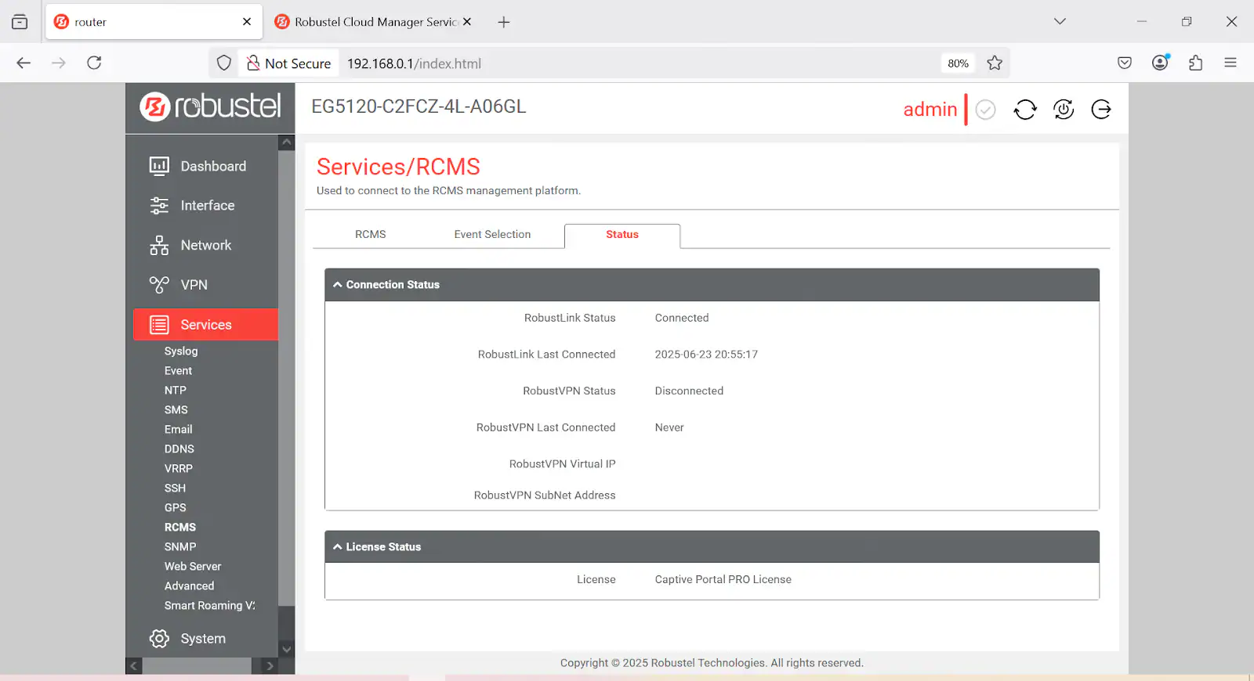Open the Pocket save icon
This screenshot has width=1254, height=681.
(1125, 63)
